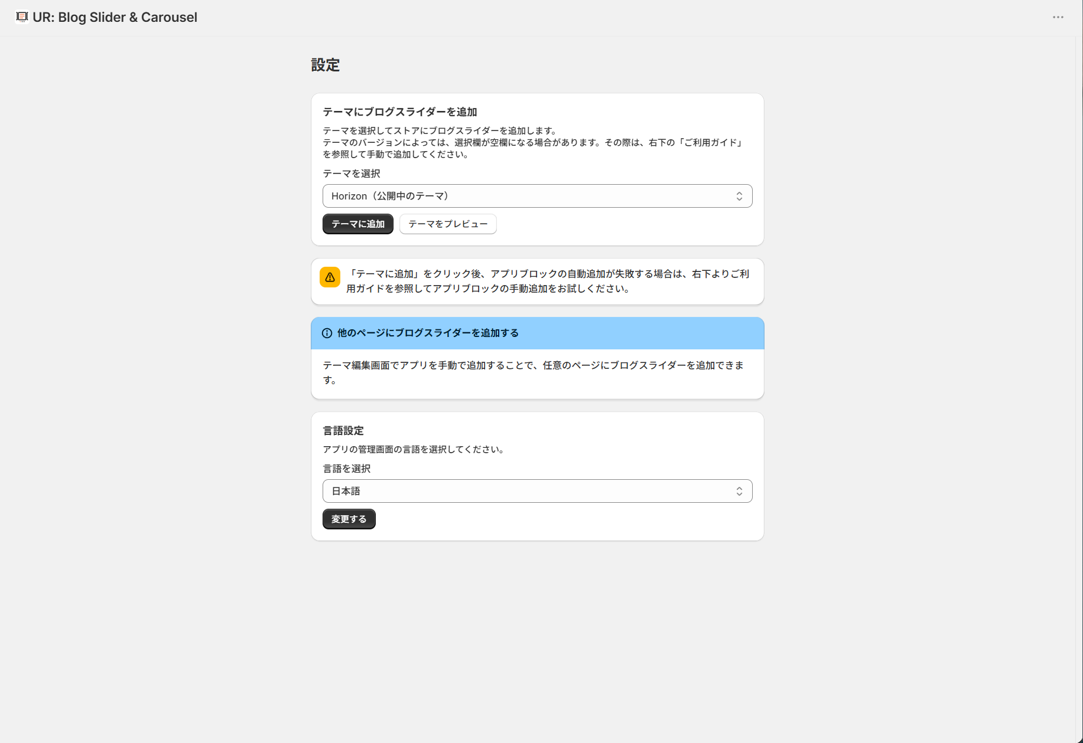1083x743 pixels.
Task: Click the warning text about アプリブロック auto-add failure
Action: 547,282
